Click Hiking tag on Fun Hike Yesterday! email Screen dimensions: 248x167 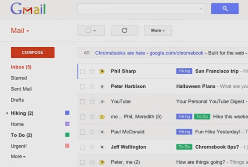tap(184, 132)
